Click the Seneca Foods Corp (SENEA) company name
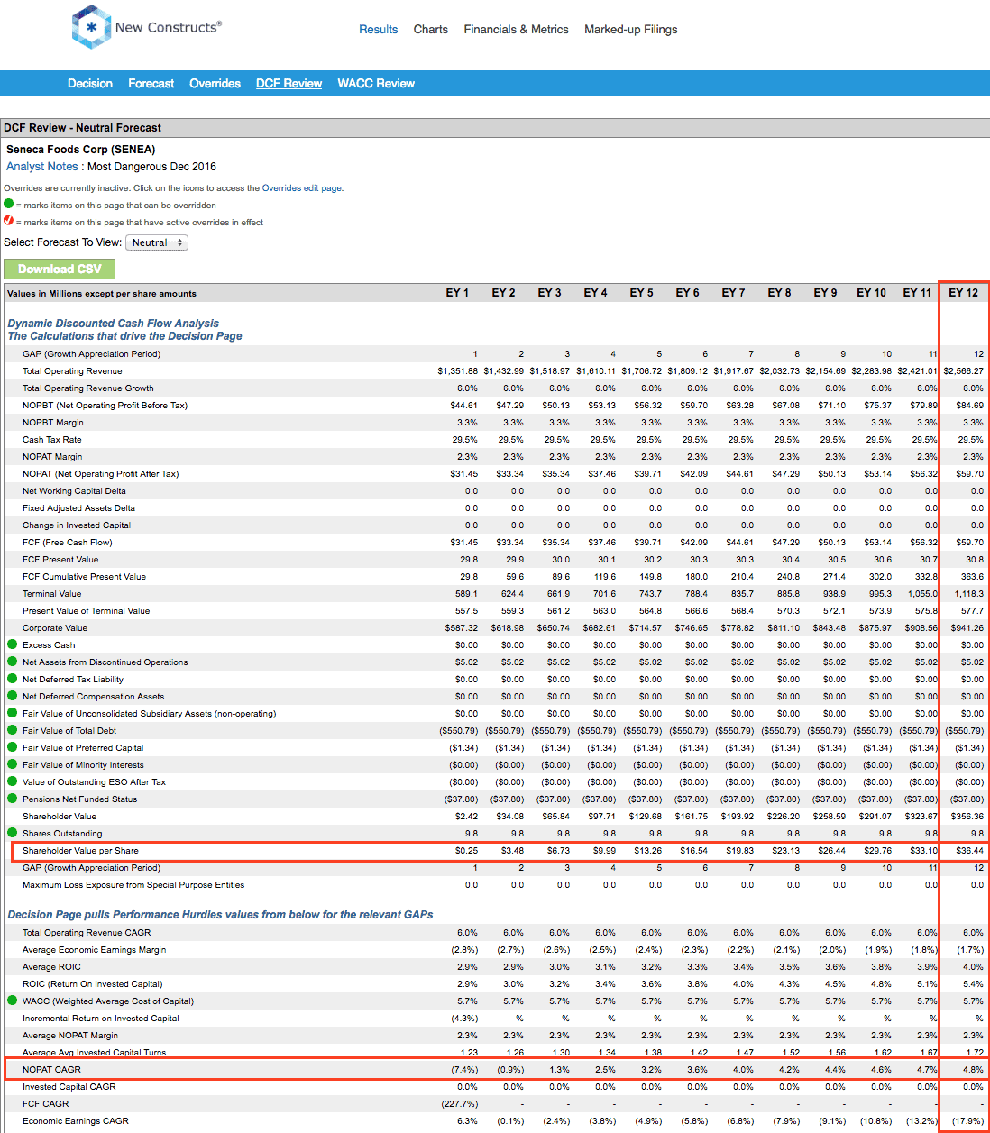This screenshot has height=1133, width=990. click(81, 150)
